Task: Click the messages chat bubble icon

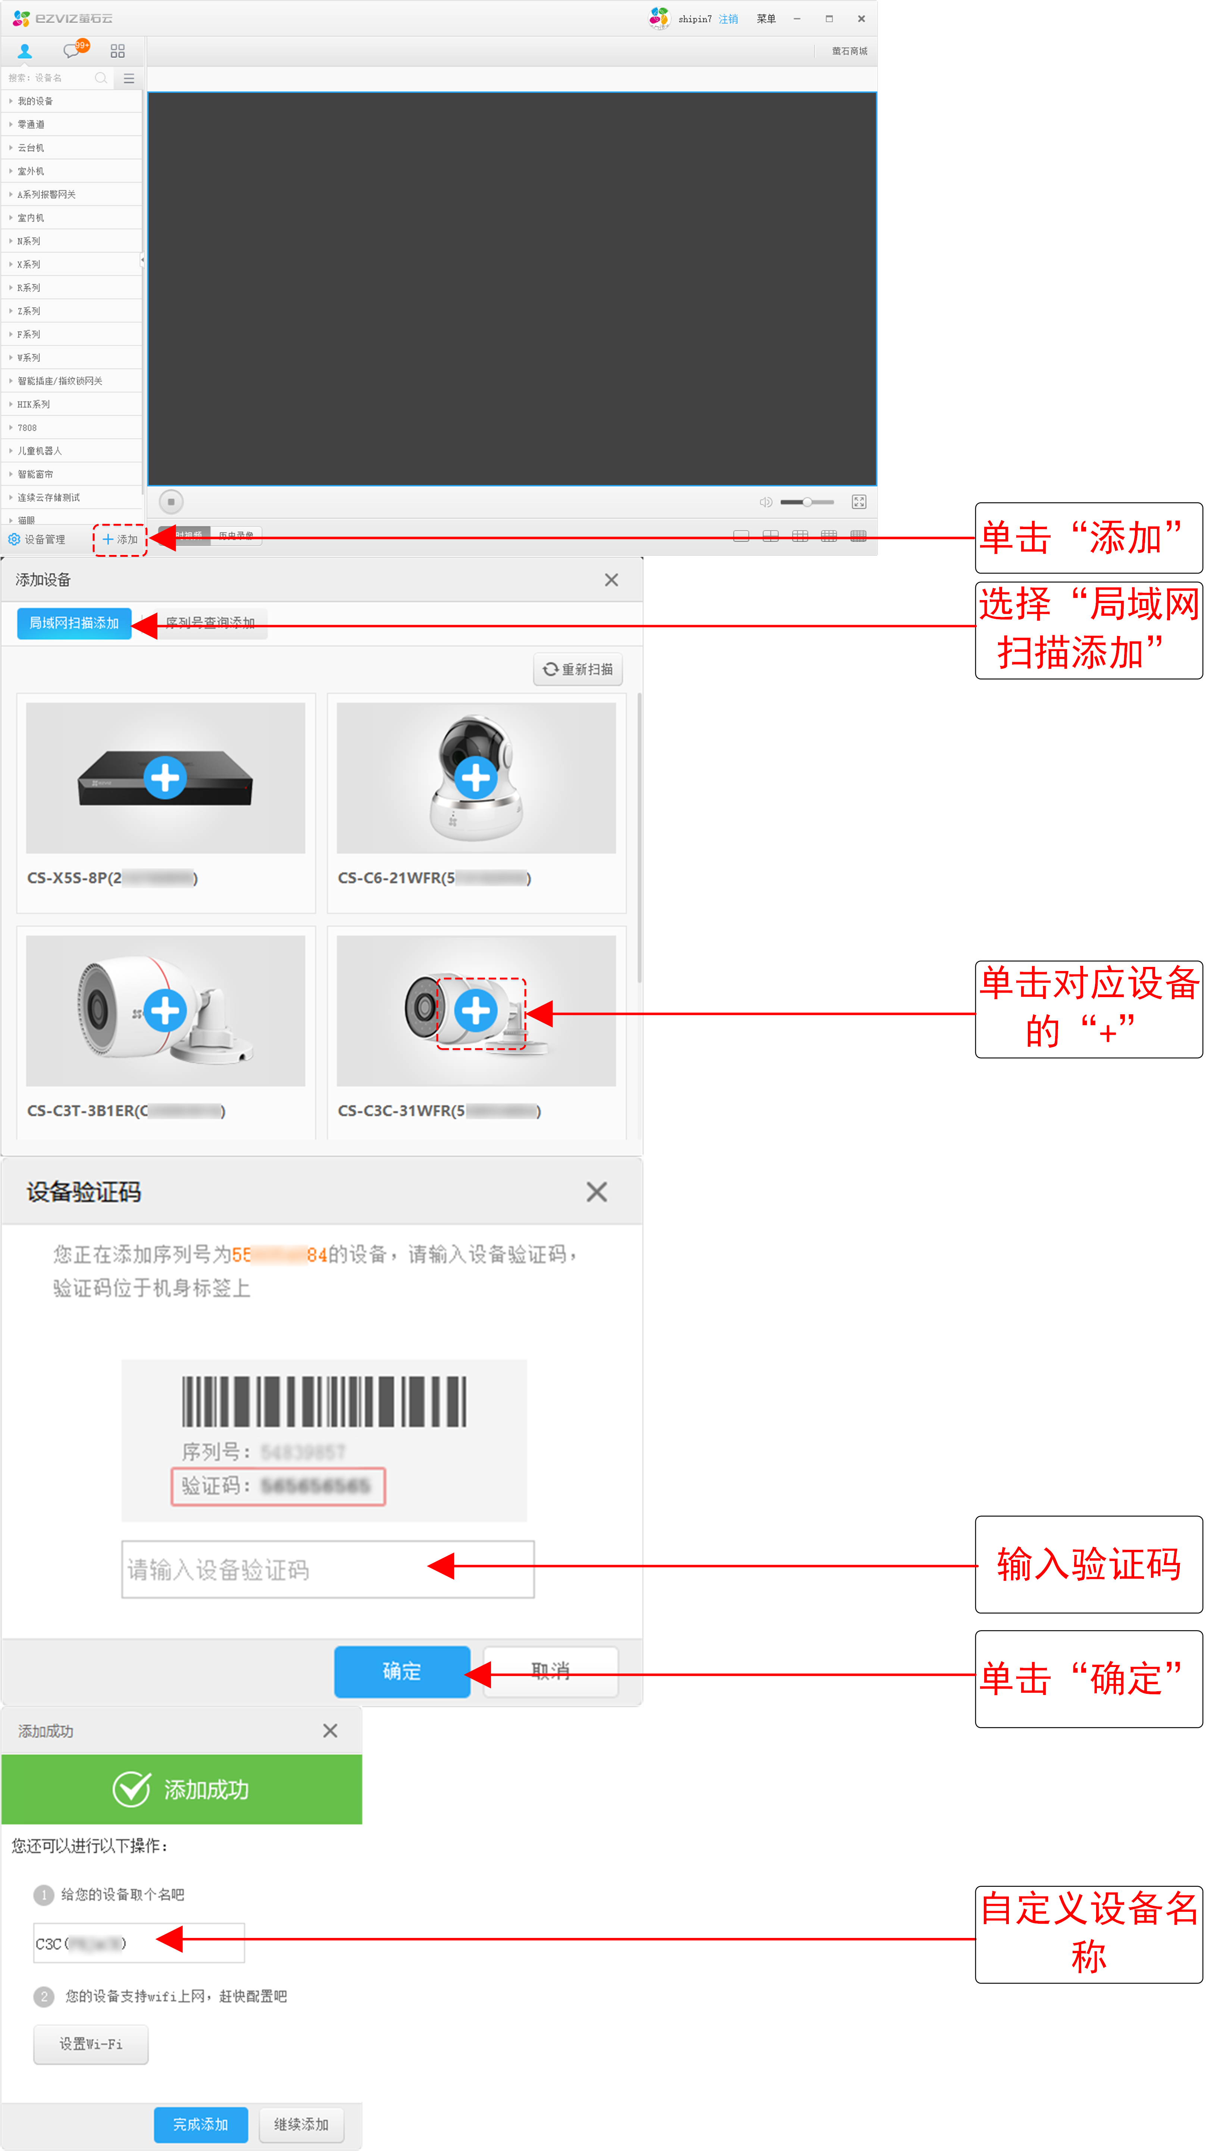Action: pyautogui.click(x=72, y=51)
